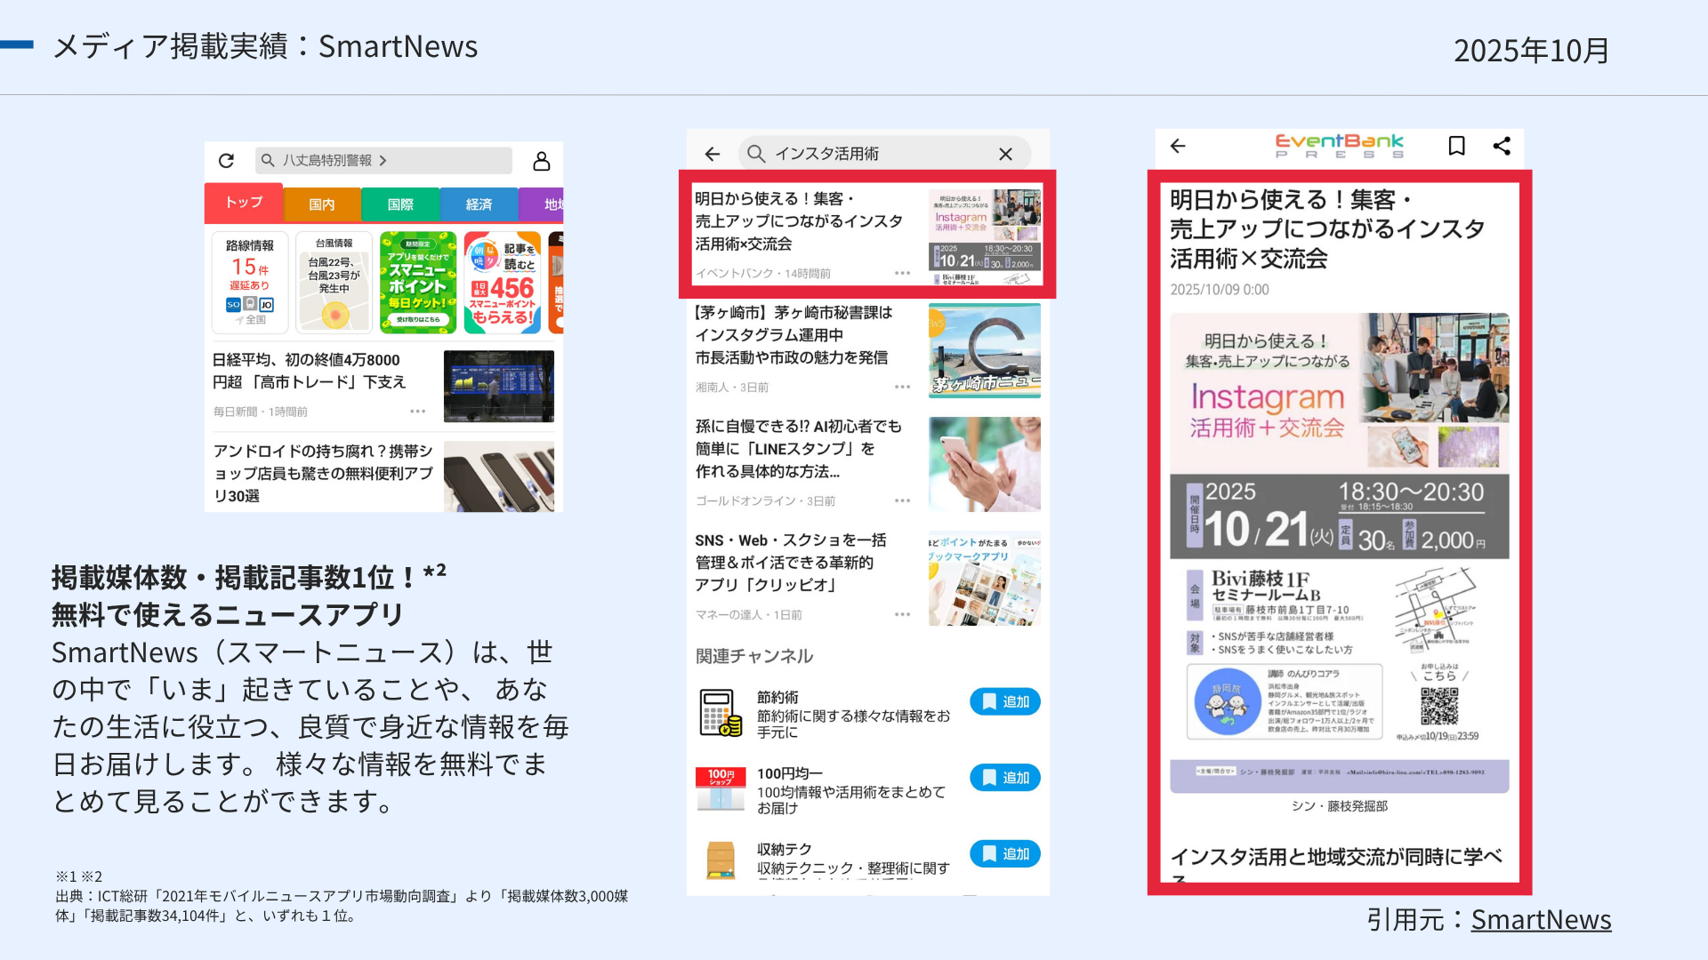Viewport: 1708px width, 960px height.
Task: Switch to the 国際 tab
Action: [400, 204]
